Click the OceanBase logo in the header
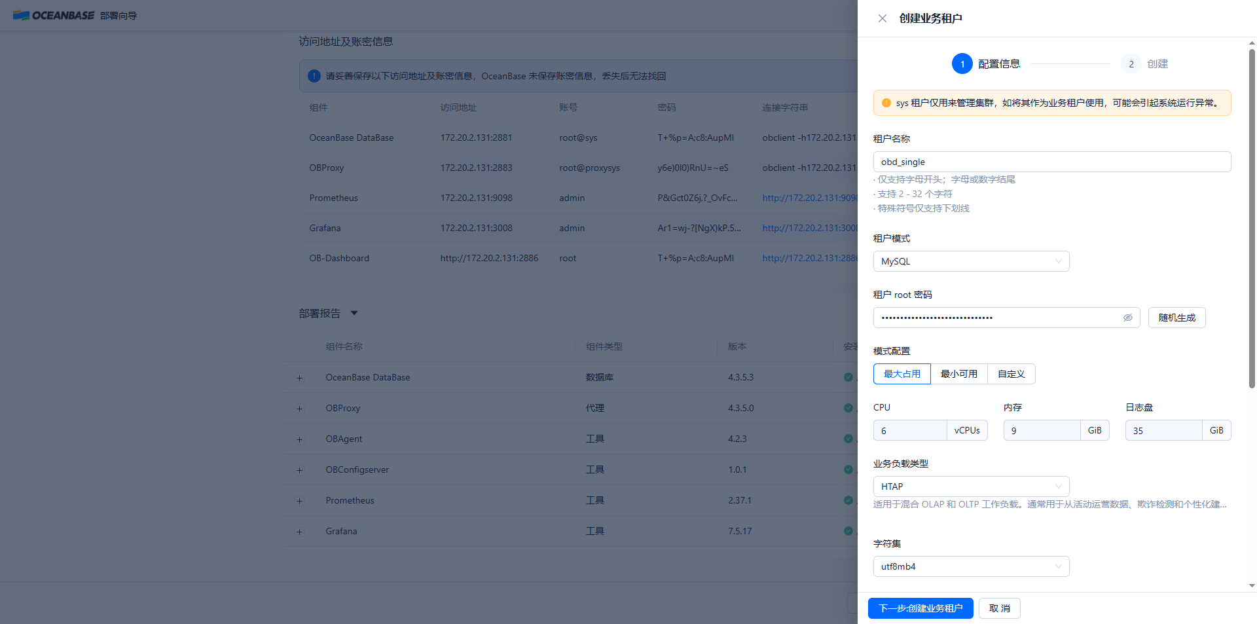The image size is (1257, 624). click(54, 15)
